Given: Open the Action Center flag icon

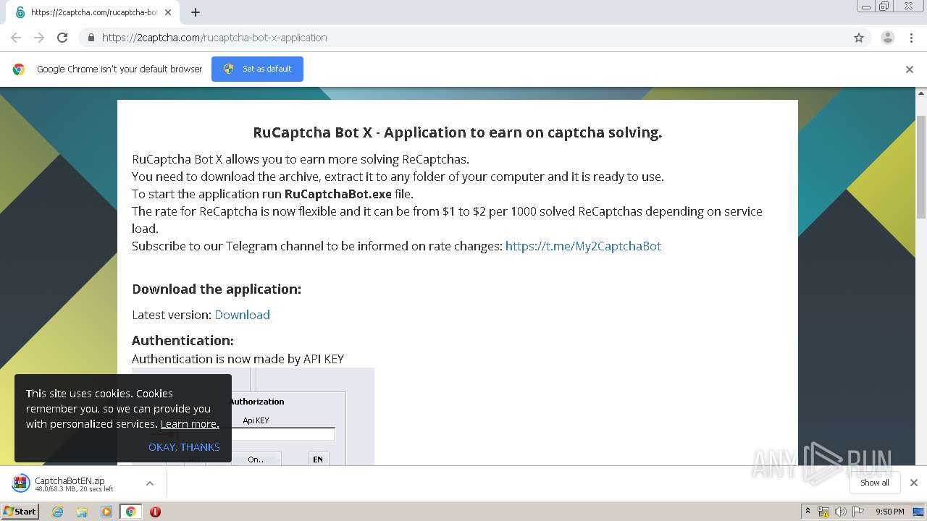Looking at the screenshot, I should point(858,512).
